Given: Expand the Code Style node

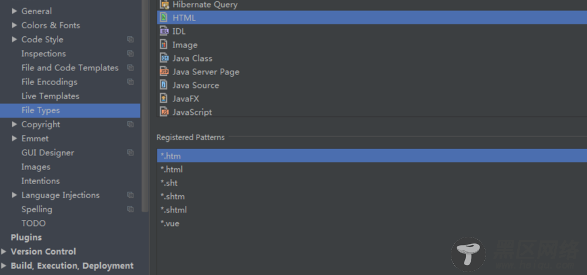Looking at the screenshot, I should point(14,39).
